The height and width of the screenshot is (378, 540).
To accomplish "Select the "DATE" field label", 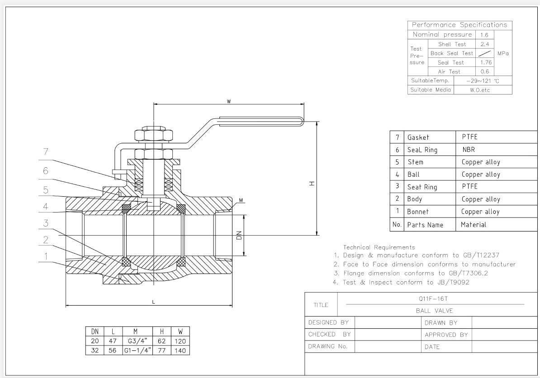I will click(x=432, y=347).
